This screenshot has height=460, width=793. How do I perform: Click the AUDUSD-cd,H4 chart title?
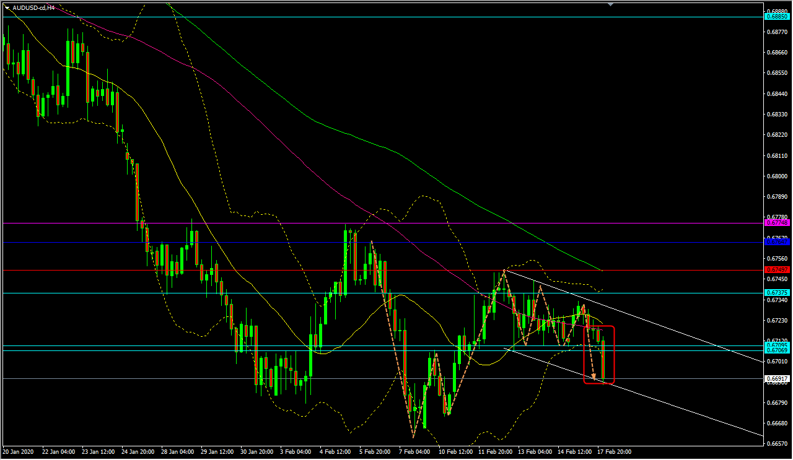tap(33, 7)
